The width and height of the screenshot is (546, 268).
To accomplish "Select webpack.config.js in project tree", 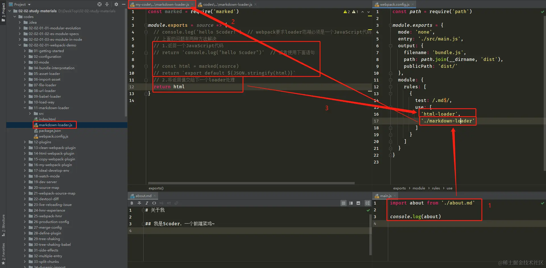I will coord(53,136).
